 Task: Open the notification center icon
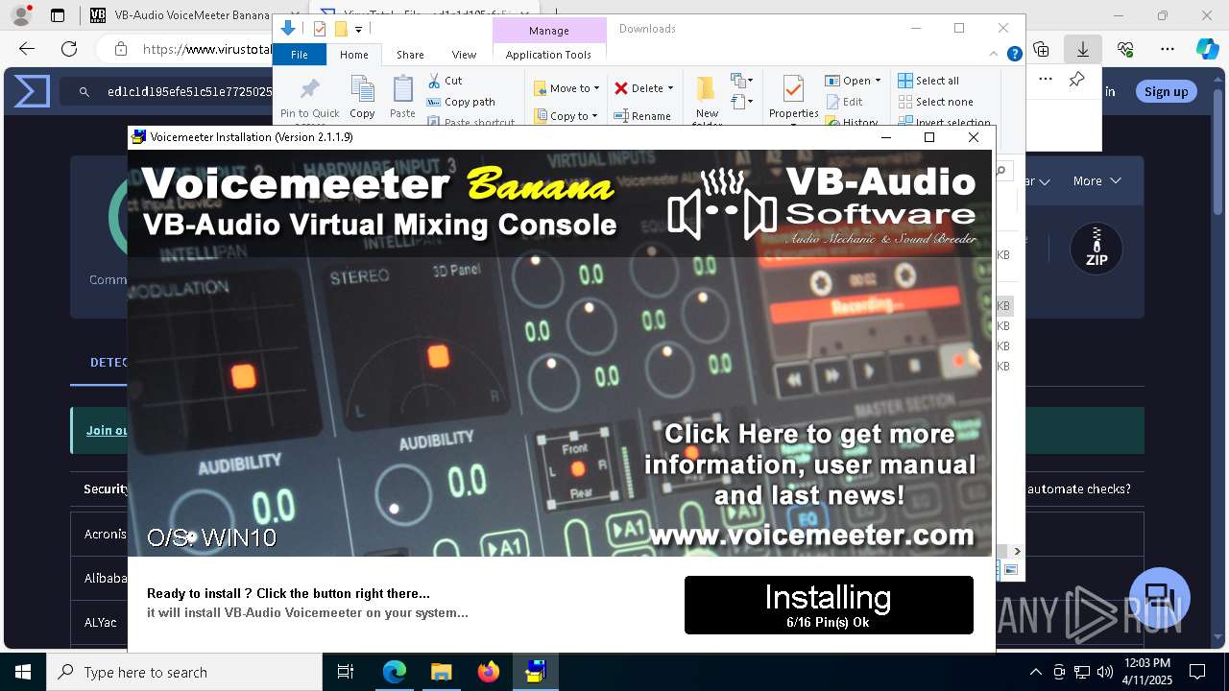click(x=1198, y=672)
